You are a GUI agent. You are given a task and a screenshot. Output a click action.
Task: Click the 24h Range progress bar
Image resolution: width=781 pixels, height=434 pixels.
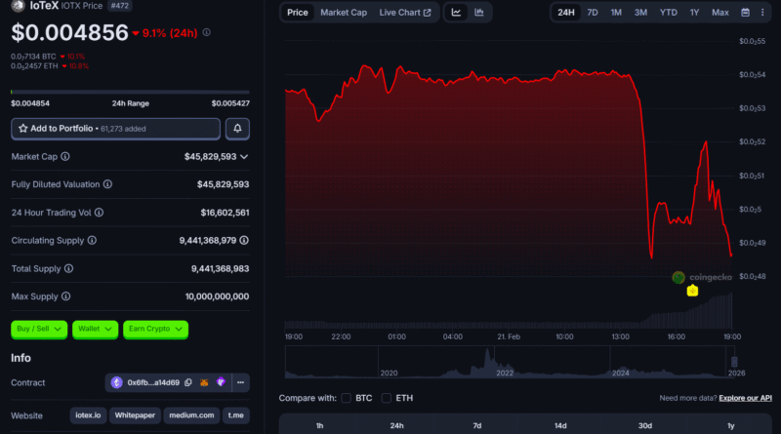coord(130,92)
